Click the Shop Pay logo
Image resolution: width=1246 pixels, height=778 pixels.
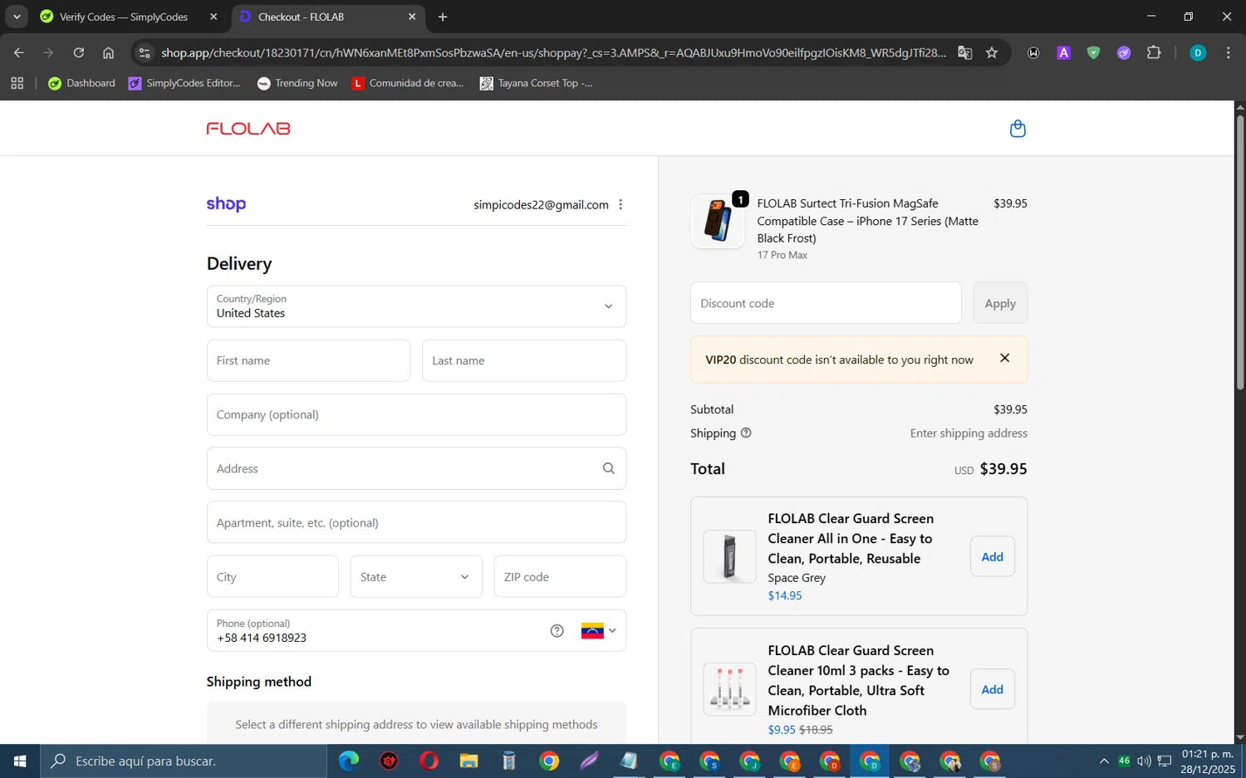click(x=226, y=204)
